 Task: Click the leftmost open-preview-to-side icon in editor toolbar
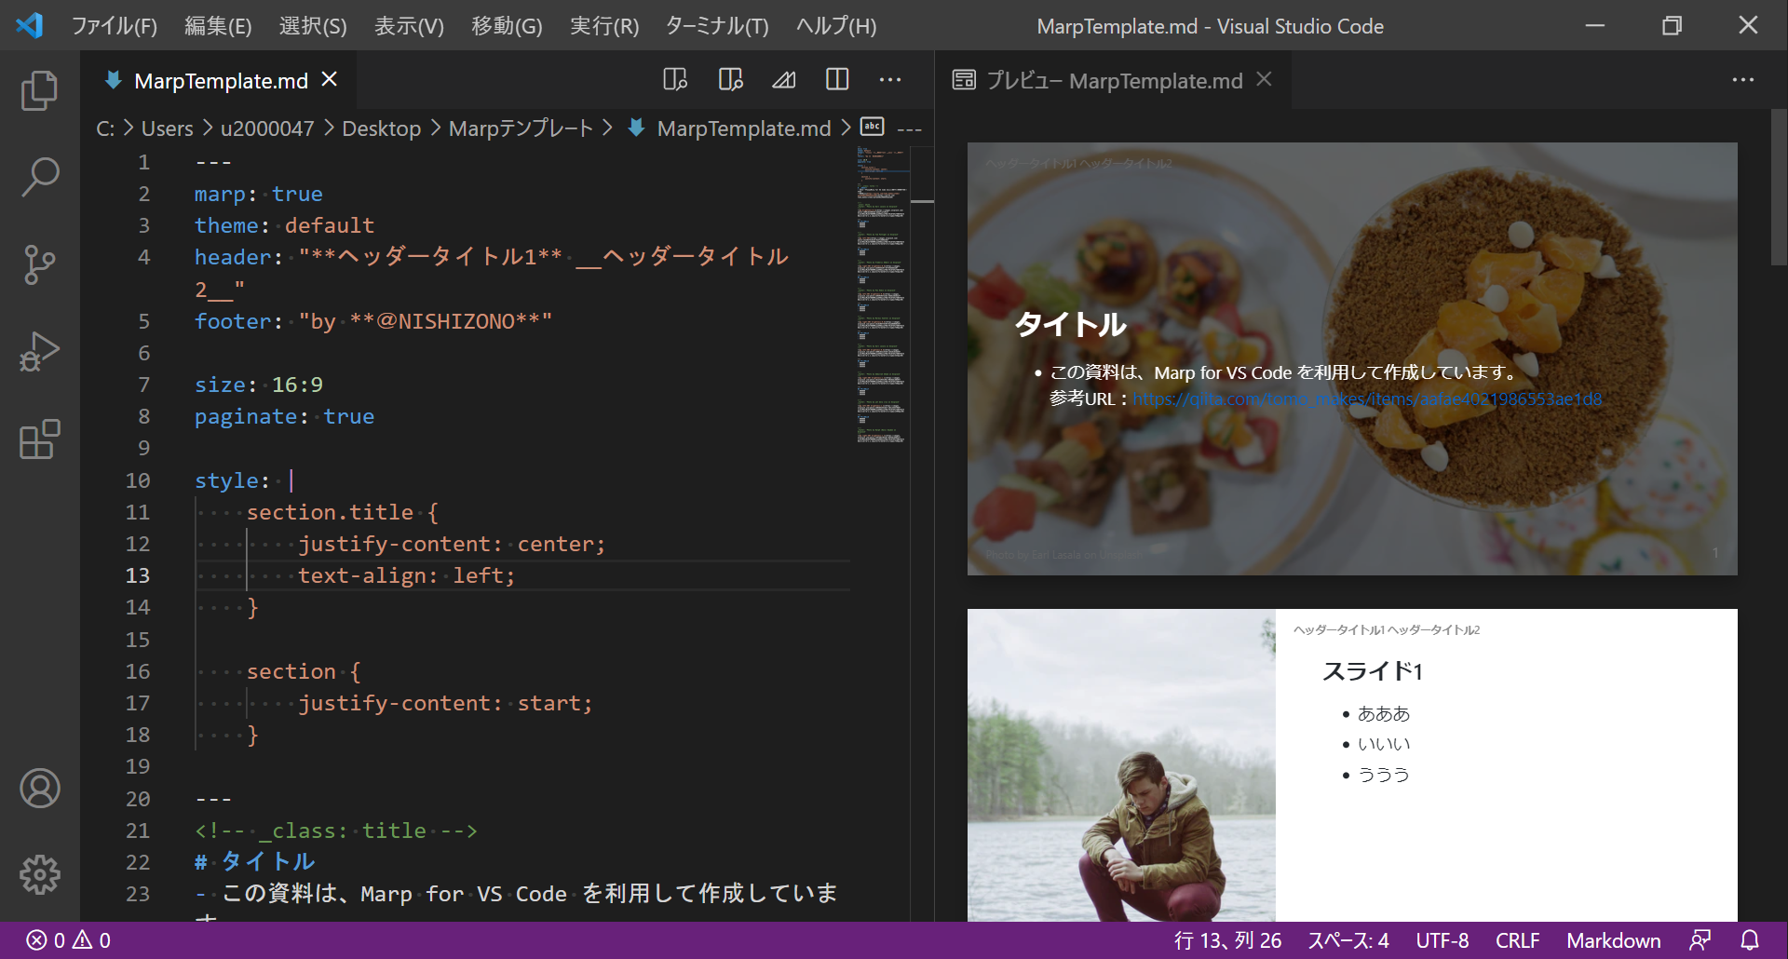tap(675, 80)
